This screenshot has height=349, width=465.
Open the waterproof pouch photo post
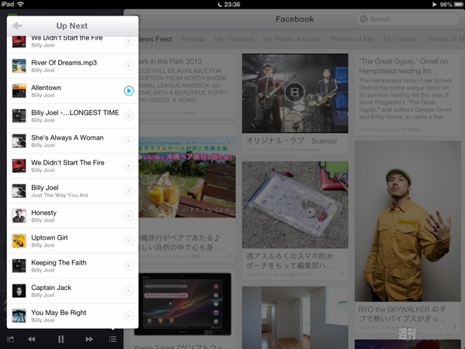(x=294, y=205)
